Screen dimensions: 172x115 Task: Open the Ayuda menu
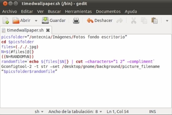click(x=131, y=12)
